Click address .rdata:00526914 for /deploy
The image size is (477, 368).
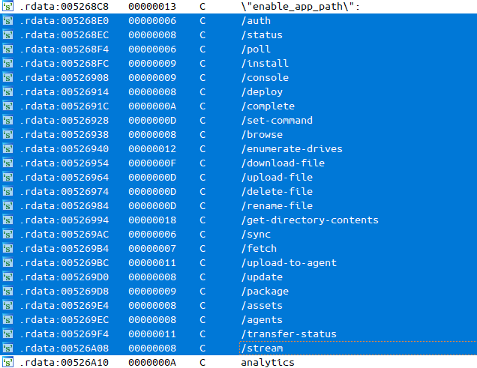(66, 92)
